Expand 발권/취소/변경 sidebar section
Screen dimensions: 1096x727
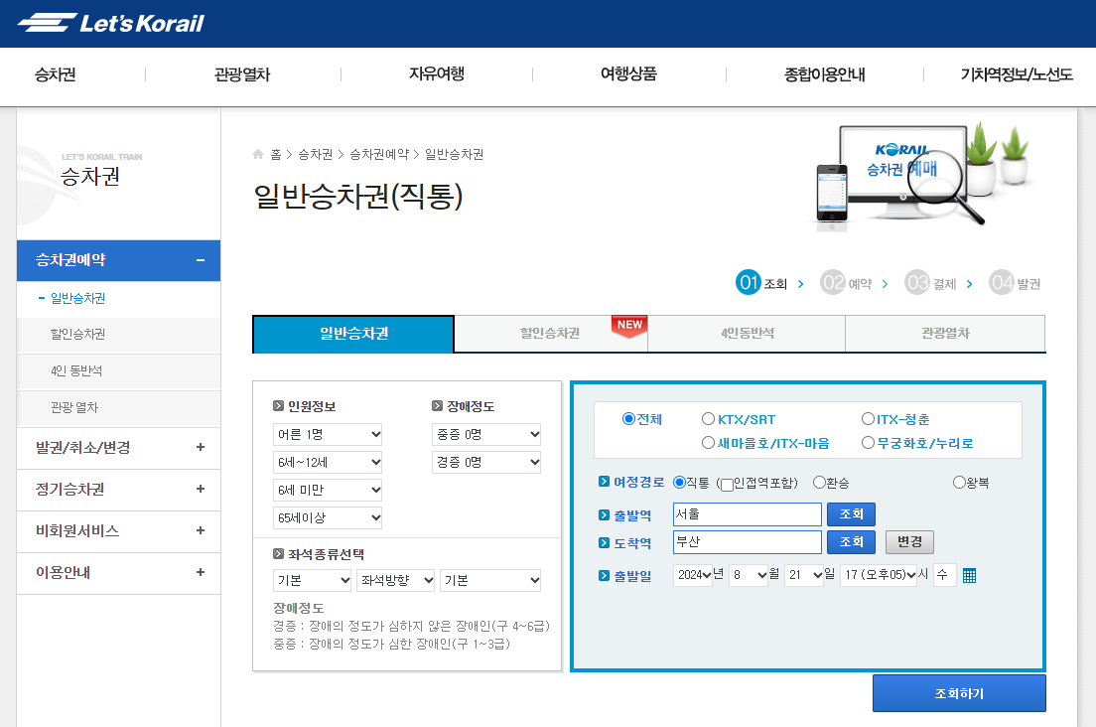pyautogui.click(x=118, y=448)
